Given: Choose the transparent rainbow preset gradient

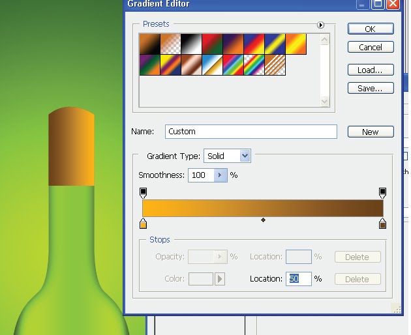Looking at the screenshot, I should (254, 65).
